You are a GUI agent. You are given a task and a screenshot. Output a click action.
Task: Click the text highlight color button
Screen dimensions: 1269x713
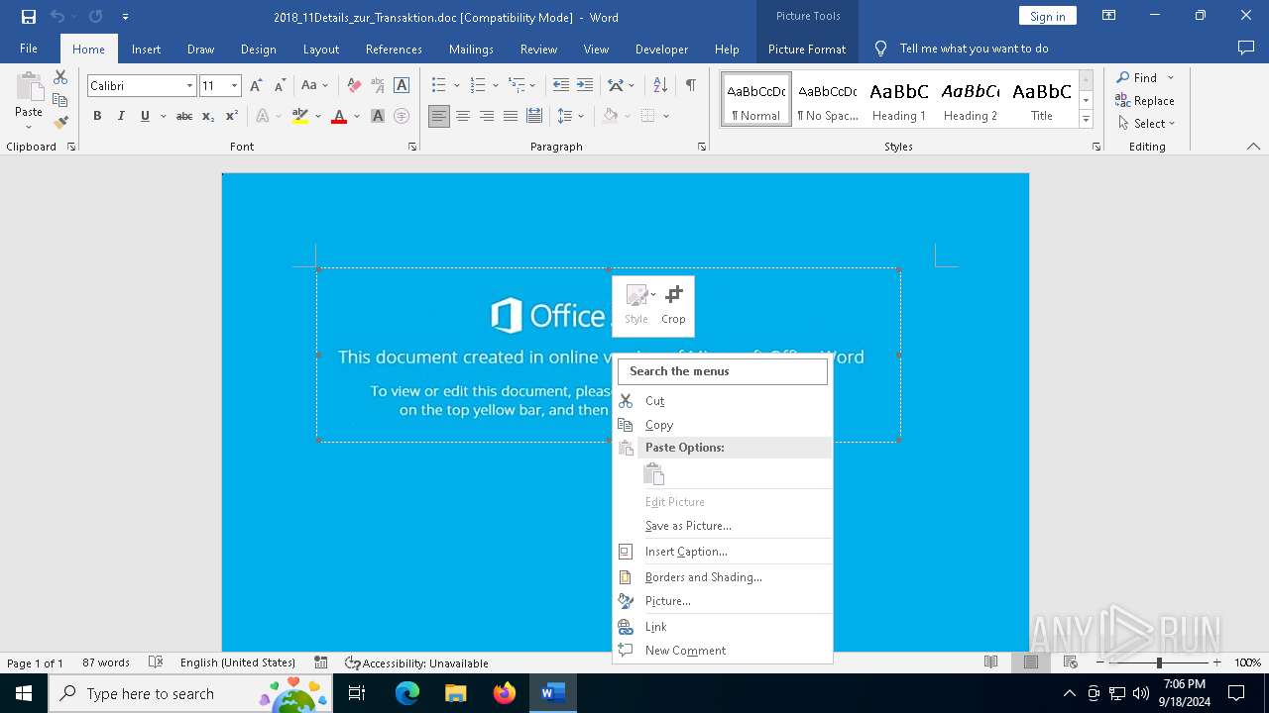300,116
